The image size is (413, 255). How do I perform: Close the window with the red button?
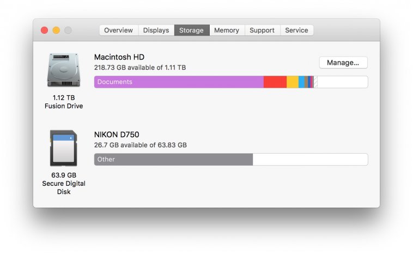[45, 31]
